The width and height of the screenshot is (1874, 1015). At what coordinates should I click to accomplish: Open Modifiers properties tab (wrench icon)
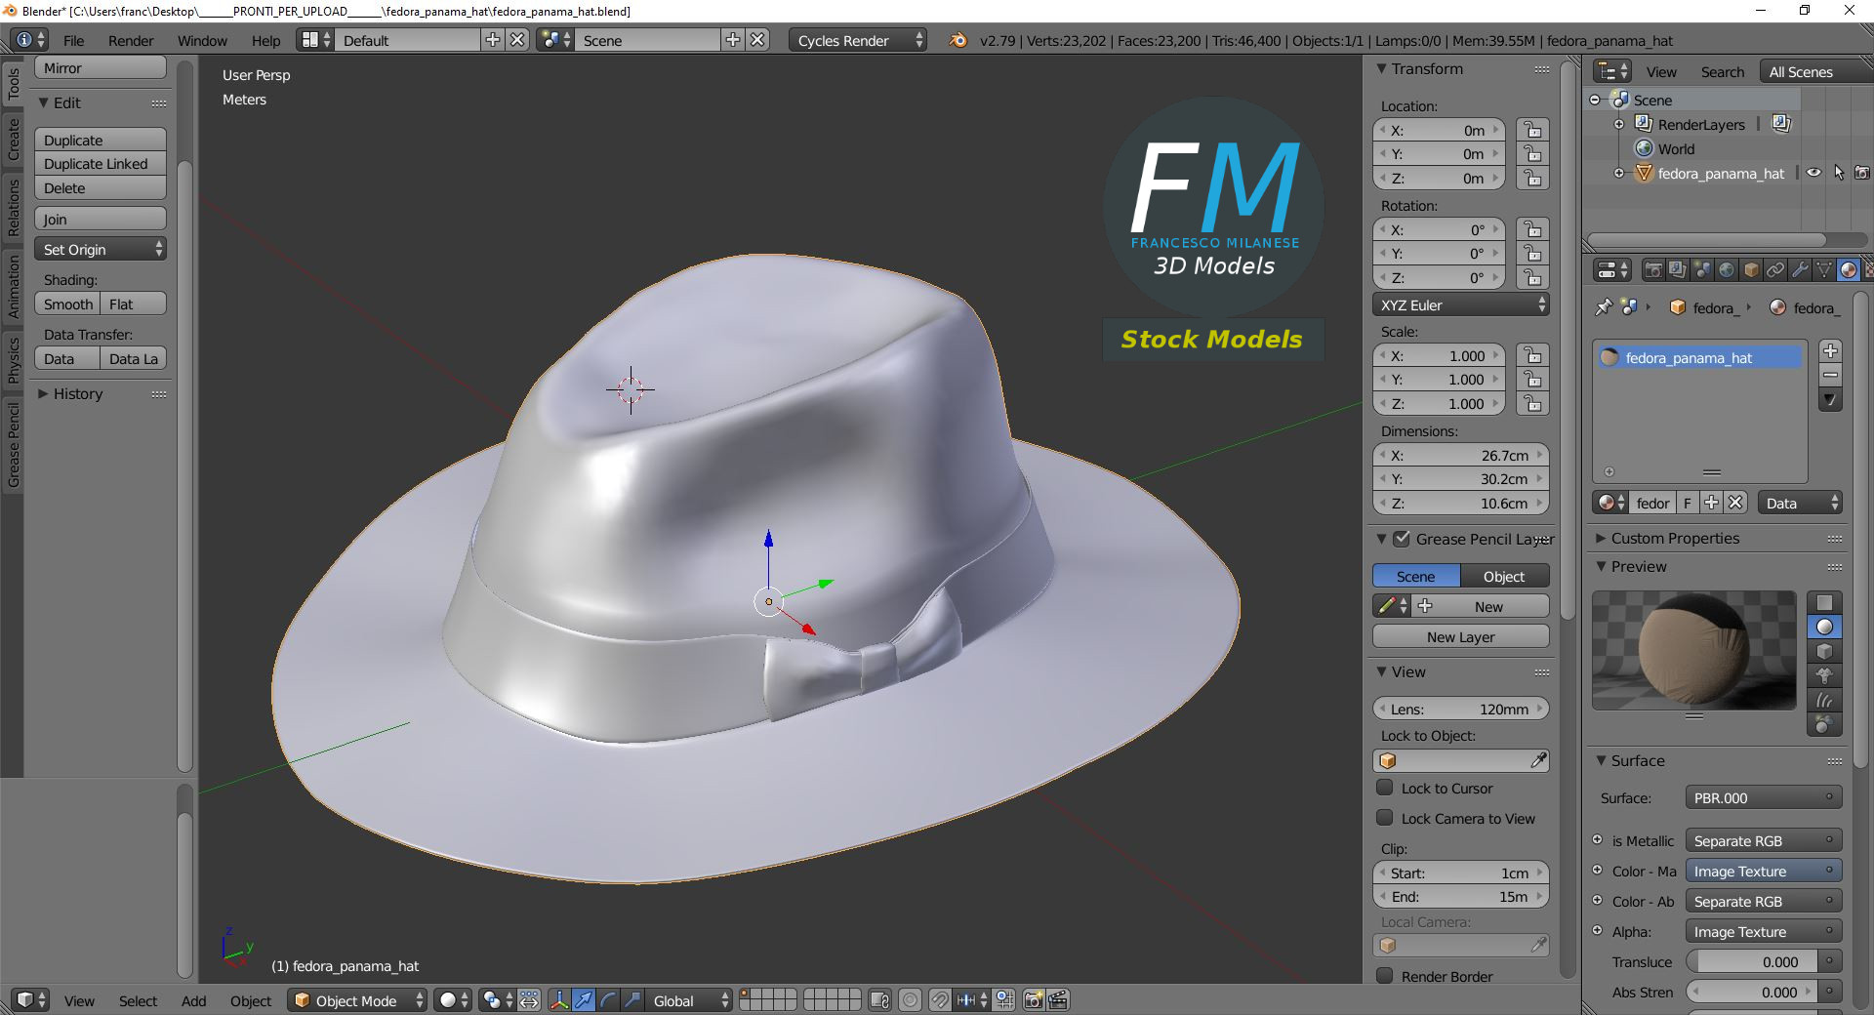(1800, 270)
